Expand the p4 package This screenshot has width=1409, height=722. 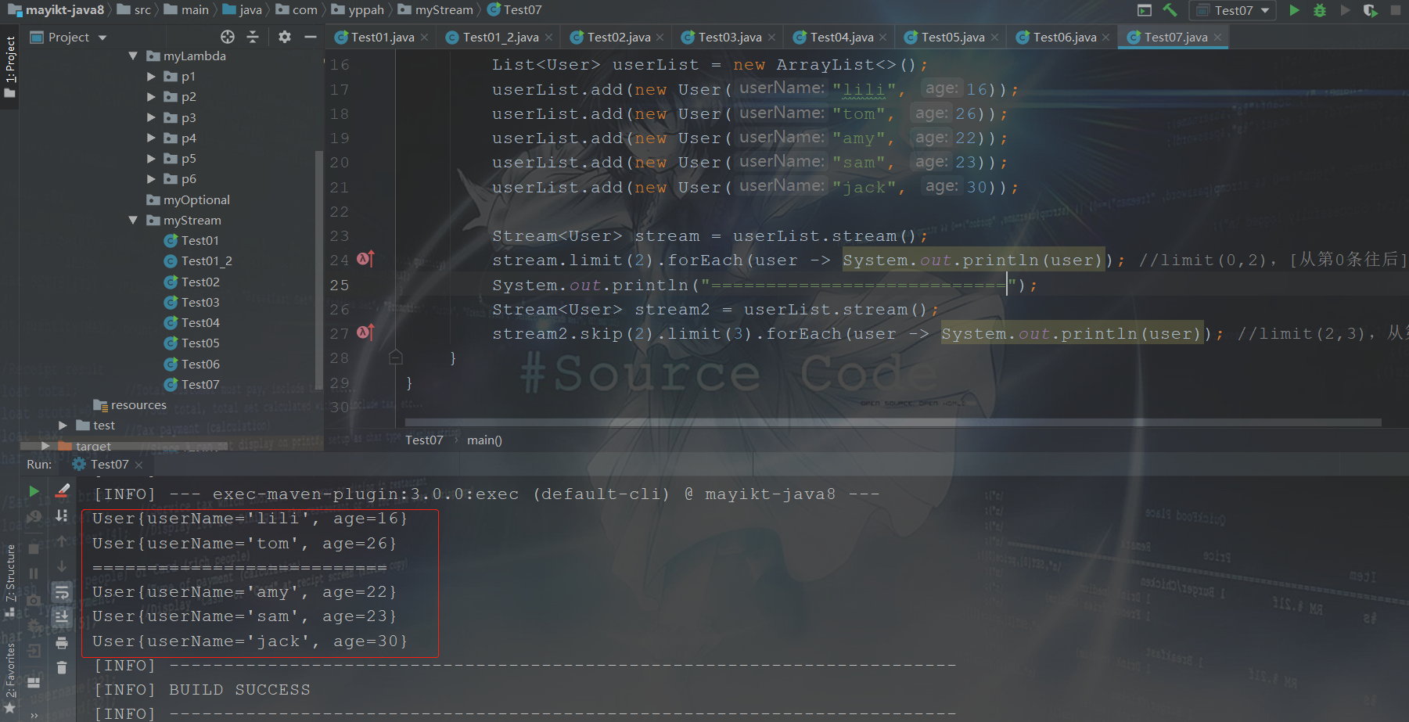152,138
